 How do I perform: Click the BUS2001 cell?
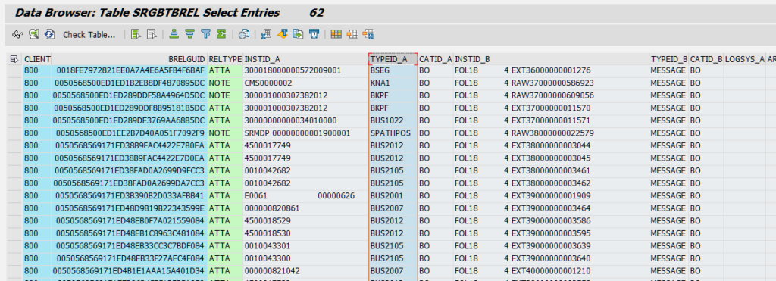click(393, 196)
